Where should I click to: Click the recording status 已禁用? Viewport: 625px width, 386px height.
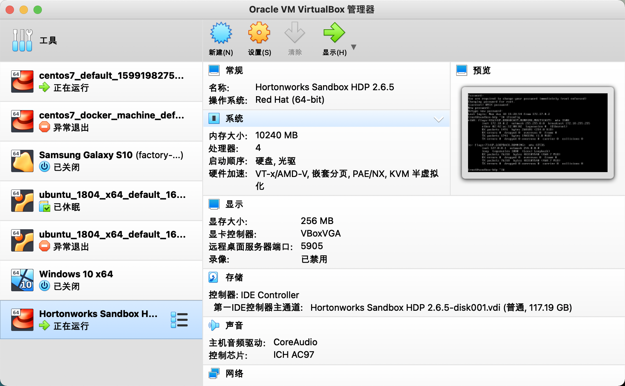tap(314, 259)
